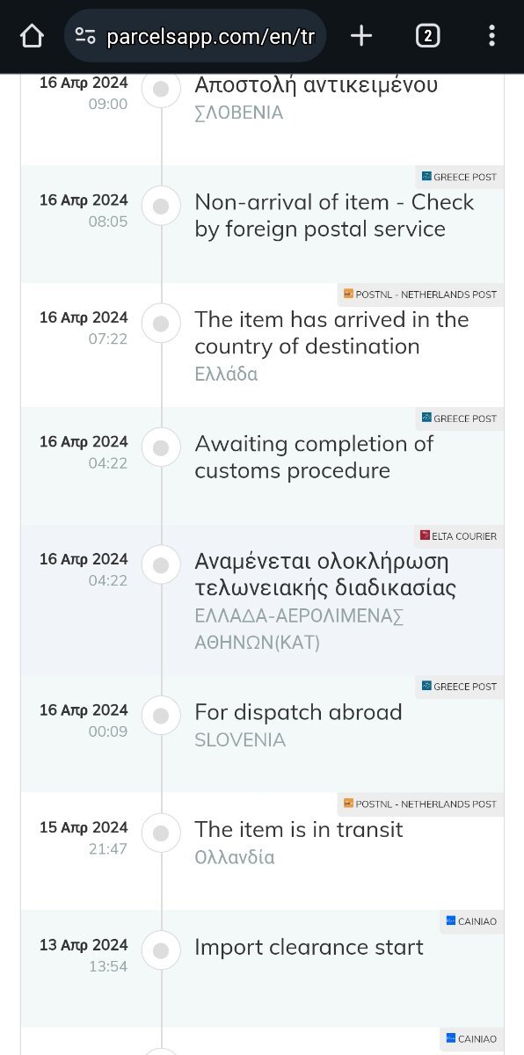Select the Αναμένεται ολοκλήρωση τελωνειακής διαδικασίας event

tap(325, 574)
